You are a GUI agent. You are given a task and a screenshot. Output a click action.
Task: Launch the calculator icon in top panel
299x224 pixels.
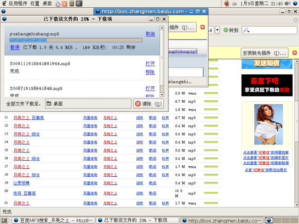(x=72, y=3)
